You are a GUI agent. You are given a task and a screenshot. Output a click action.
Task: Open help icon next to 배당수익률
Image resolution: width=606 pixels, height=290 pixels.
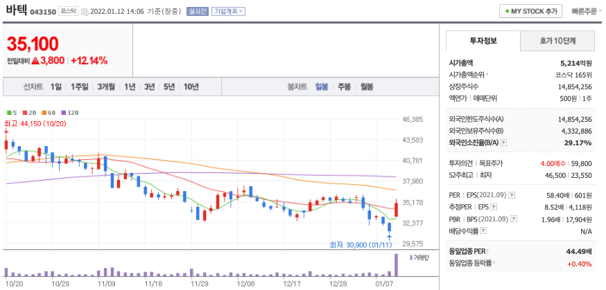pos(483,231)
